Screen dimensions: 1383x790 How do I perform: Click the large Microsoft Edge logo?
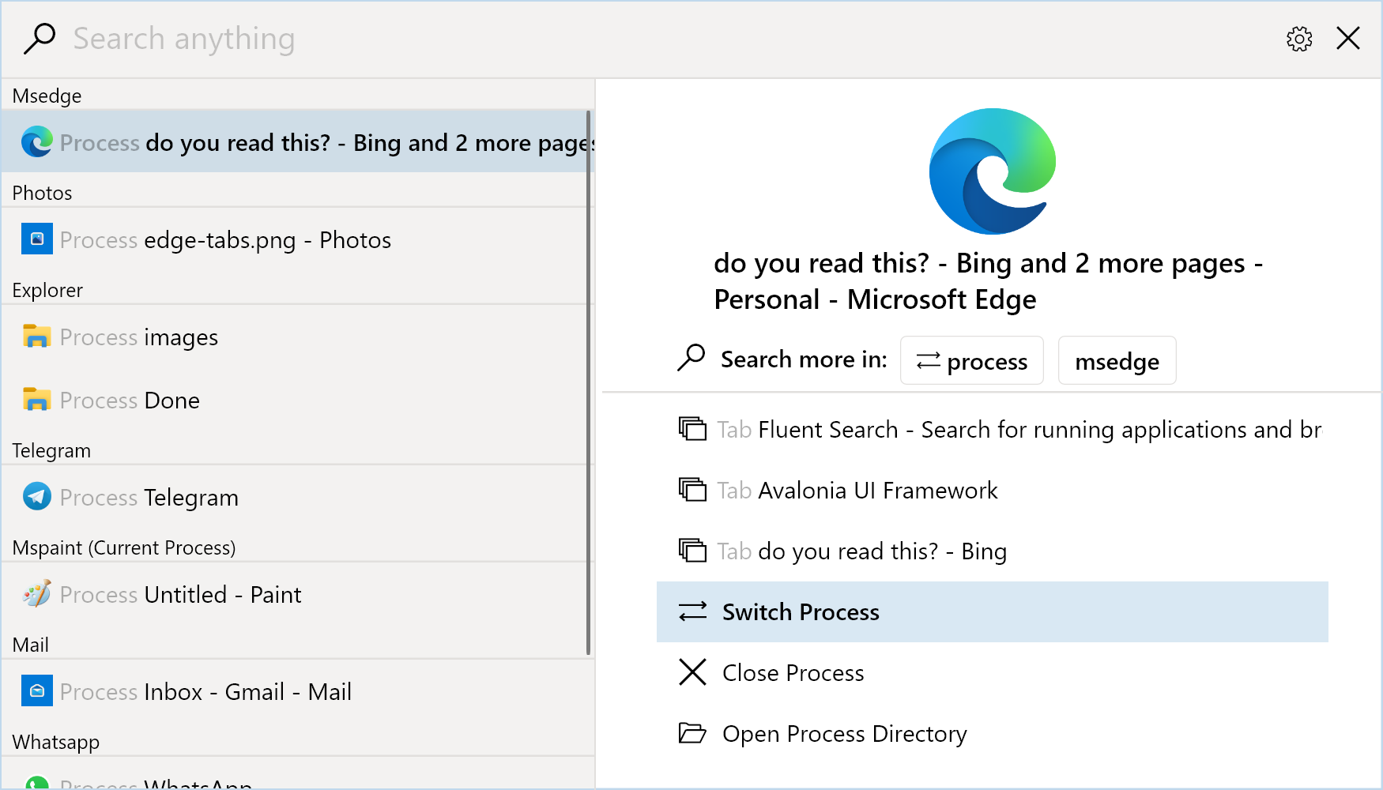pos(992,171)
